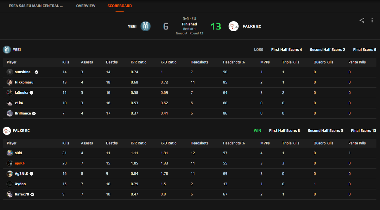
Task: Click small FALKE EC logo above second table
Action: click(x=7, y=131)
